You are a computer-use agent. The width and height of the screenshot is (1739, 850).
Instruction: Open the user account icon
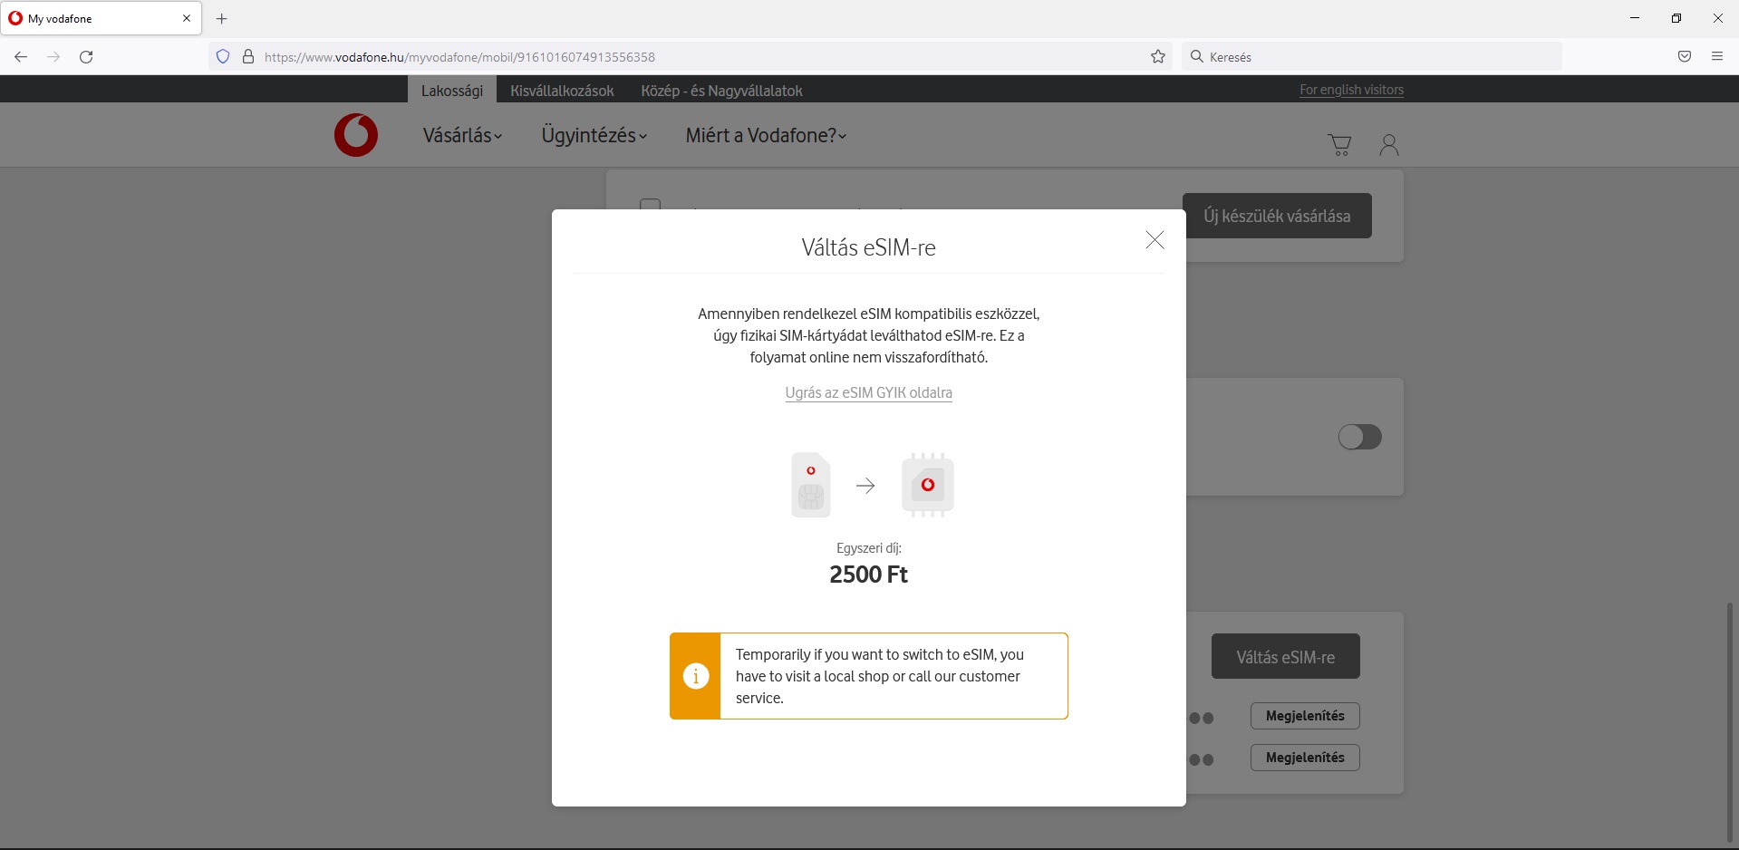(x=1388, y=145)
